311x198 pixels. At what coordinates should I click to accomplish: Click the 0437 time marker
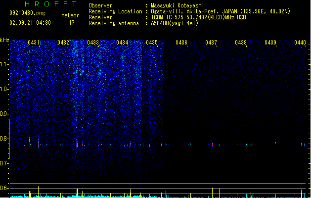pyautogui.click(x=211, y=43)
